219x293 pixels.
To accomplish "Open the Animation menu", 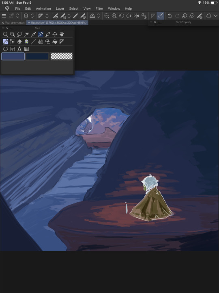I will [43, 9].
